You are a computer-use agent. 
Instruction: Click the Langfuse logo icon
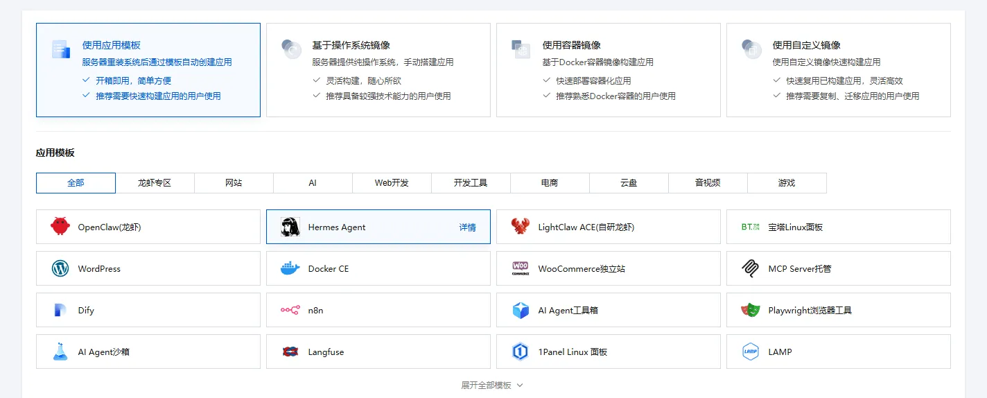[x=290, y=352]
